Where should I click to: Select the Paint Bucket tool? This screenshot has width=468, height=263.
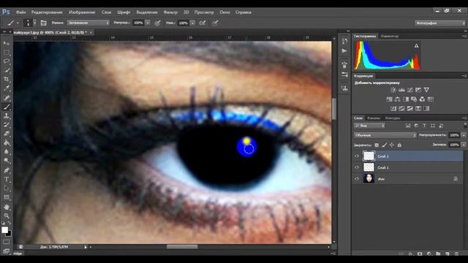click(x=7, y=142)
